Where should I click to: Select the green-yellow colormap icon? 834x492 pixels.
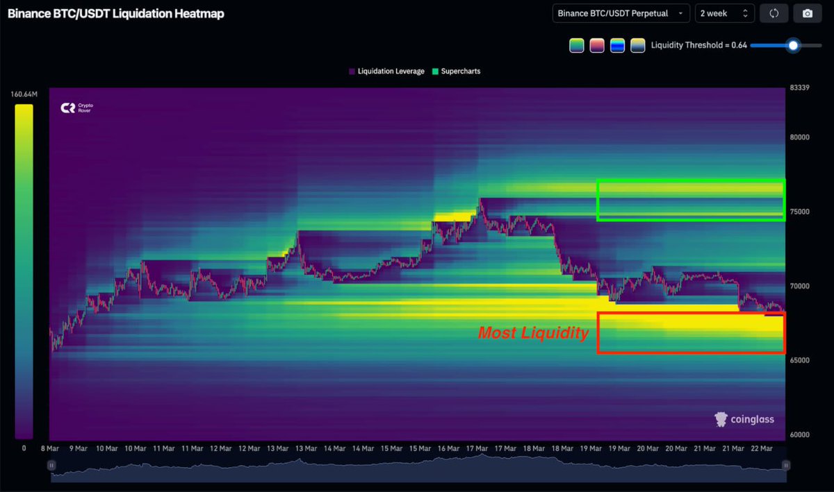pos(577,44)
